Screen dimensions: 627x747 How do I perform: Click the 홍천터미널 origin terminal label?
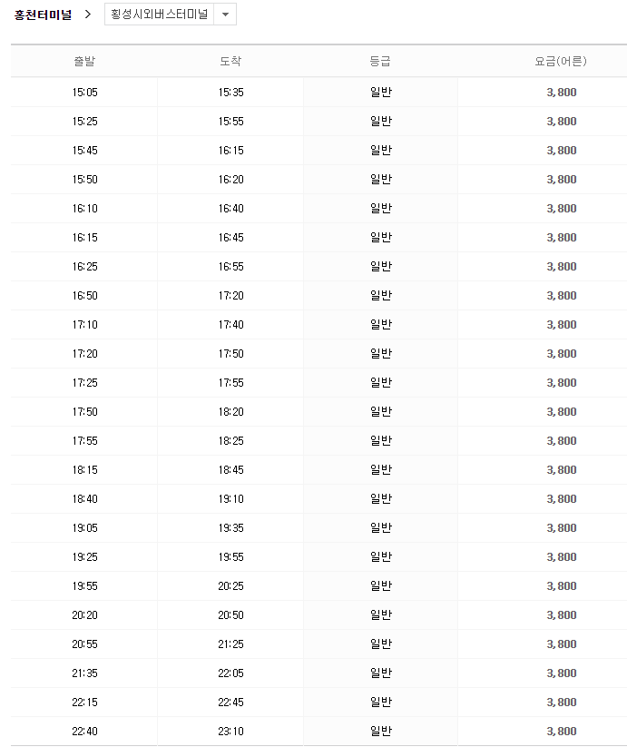pos(43,15)
